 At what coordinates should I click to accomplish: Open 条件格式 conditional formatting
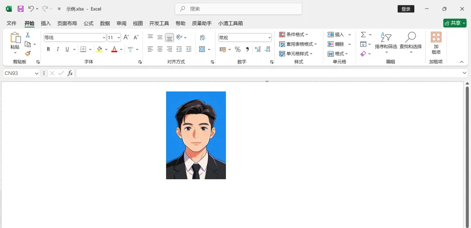(294, 34)
